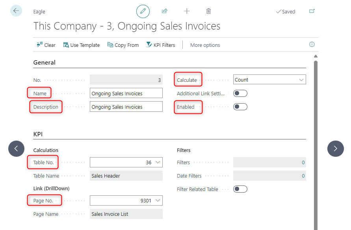Screen dimensions: 351x230
Task: Open the More options menu
Action: click(x=205, y=45)
